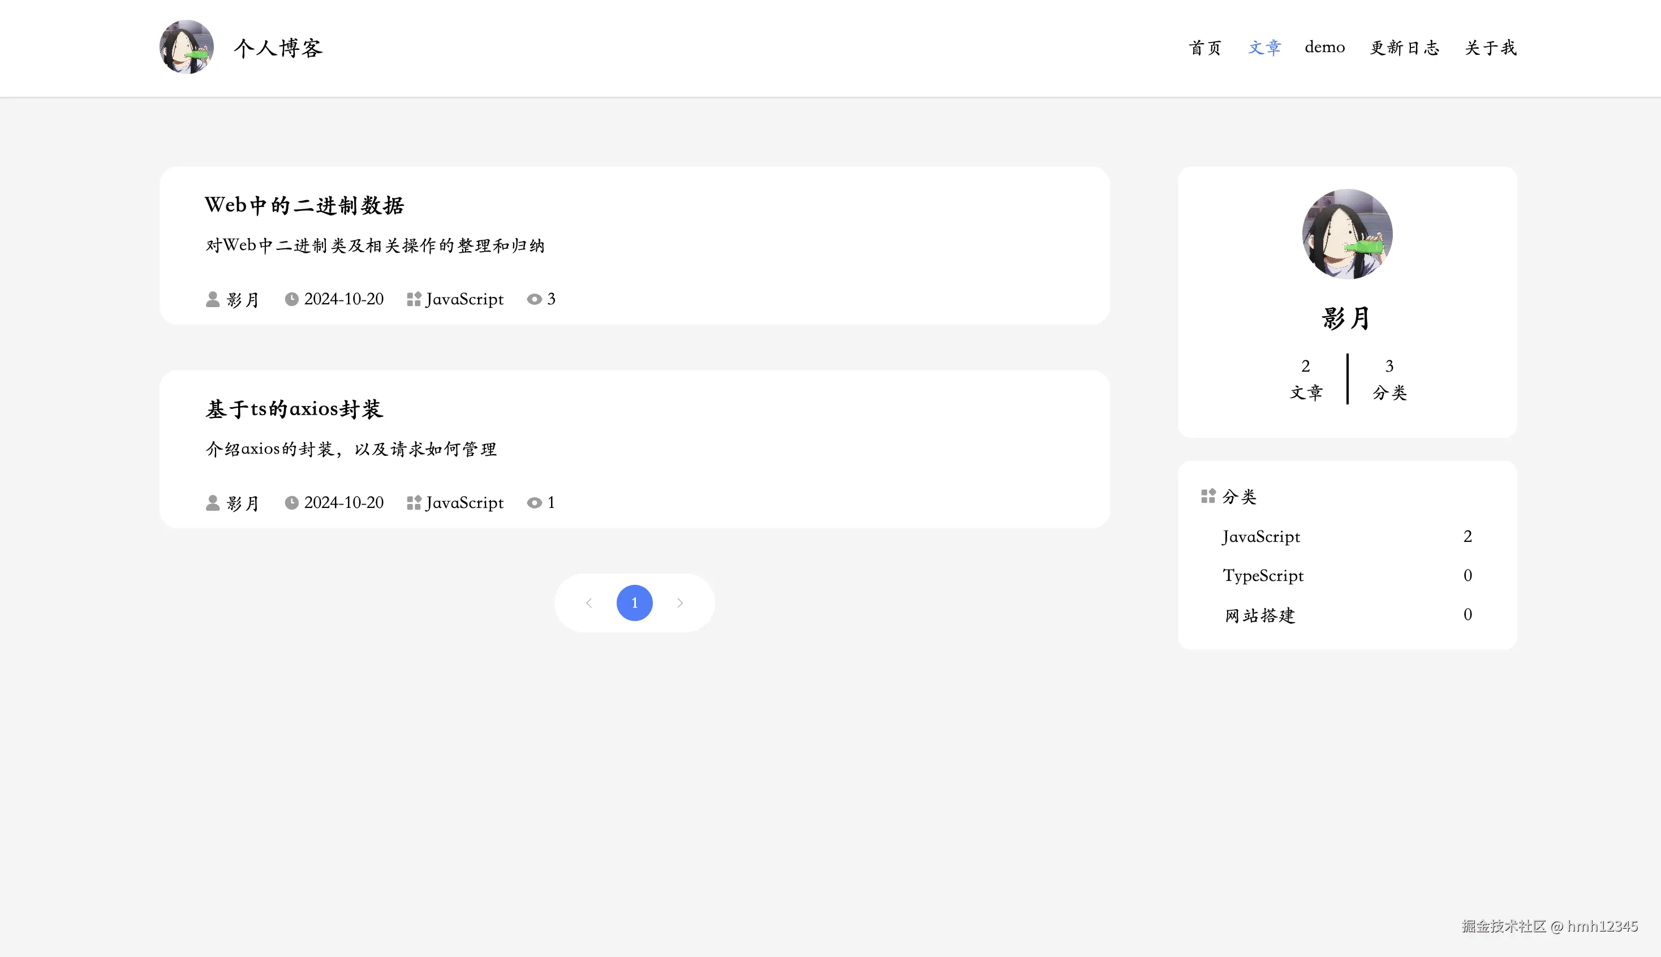Open the demo nav item
The height and width of the screenshot is (957, 1661).
point(1324,48)
